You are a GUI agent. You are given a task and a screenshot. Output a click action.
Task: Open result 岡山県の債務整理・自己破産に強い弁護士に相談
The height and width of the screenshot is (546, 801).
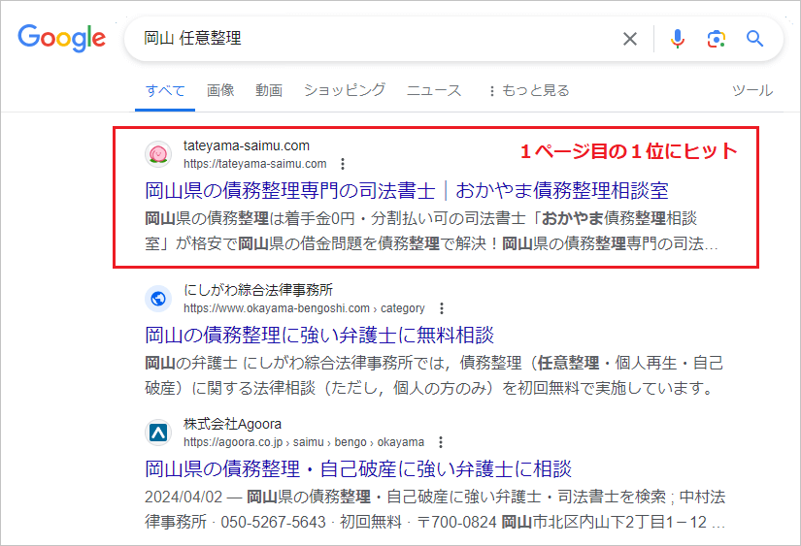pos(358,469)
